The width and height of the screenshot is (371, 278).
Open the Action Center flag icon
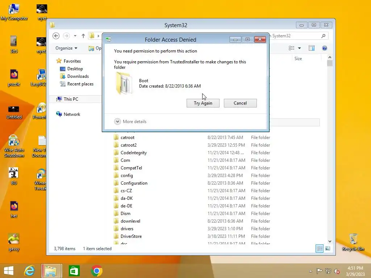[319, 271]
